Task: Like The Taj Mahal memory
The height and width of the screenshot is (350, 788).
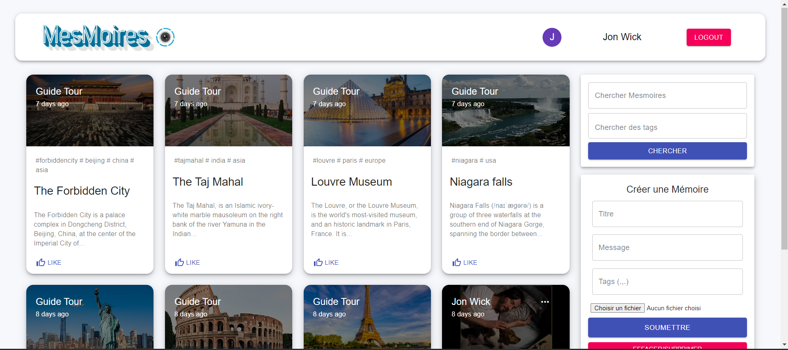Action: pyautogui.click(x=188, y=262)
